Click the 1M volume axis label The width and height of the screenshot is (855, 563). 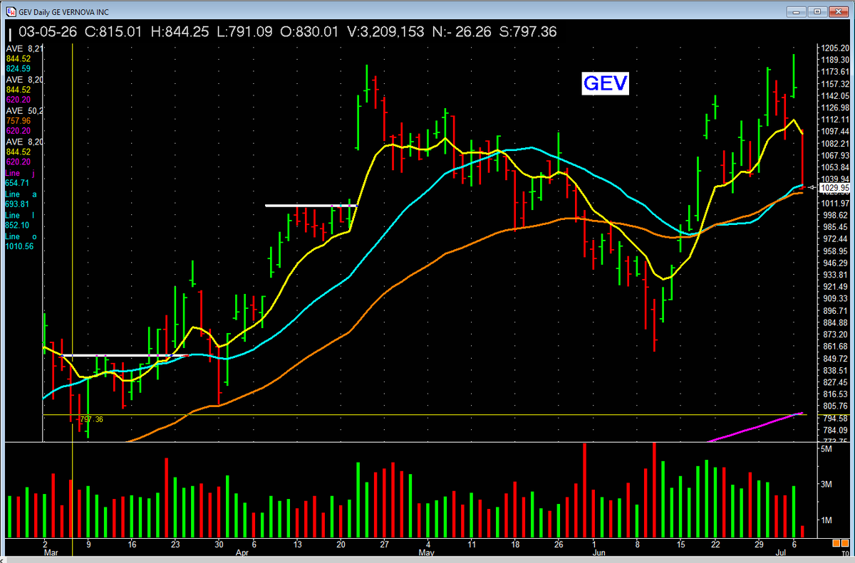[826, 520]
